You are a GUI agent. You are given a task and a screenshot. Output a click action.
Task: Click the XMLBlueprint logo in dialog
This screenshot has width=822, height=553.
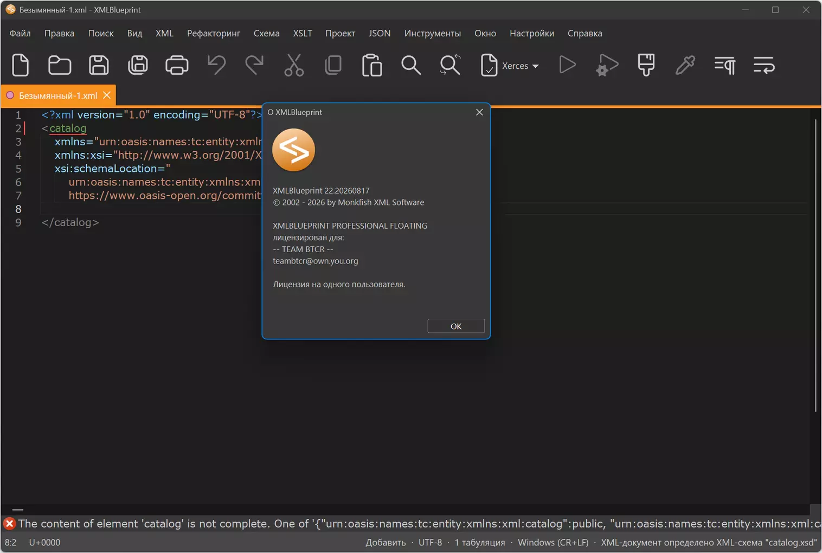pyautogui.click(x=293, y=150)
